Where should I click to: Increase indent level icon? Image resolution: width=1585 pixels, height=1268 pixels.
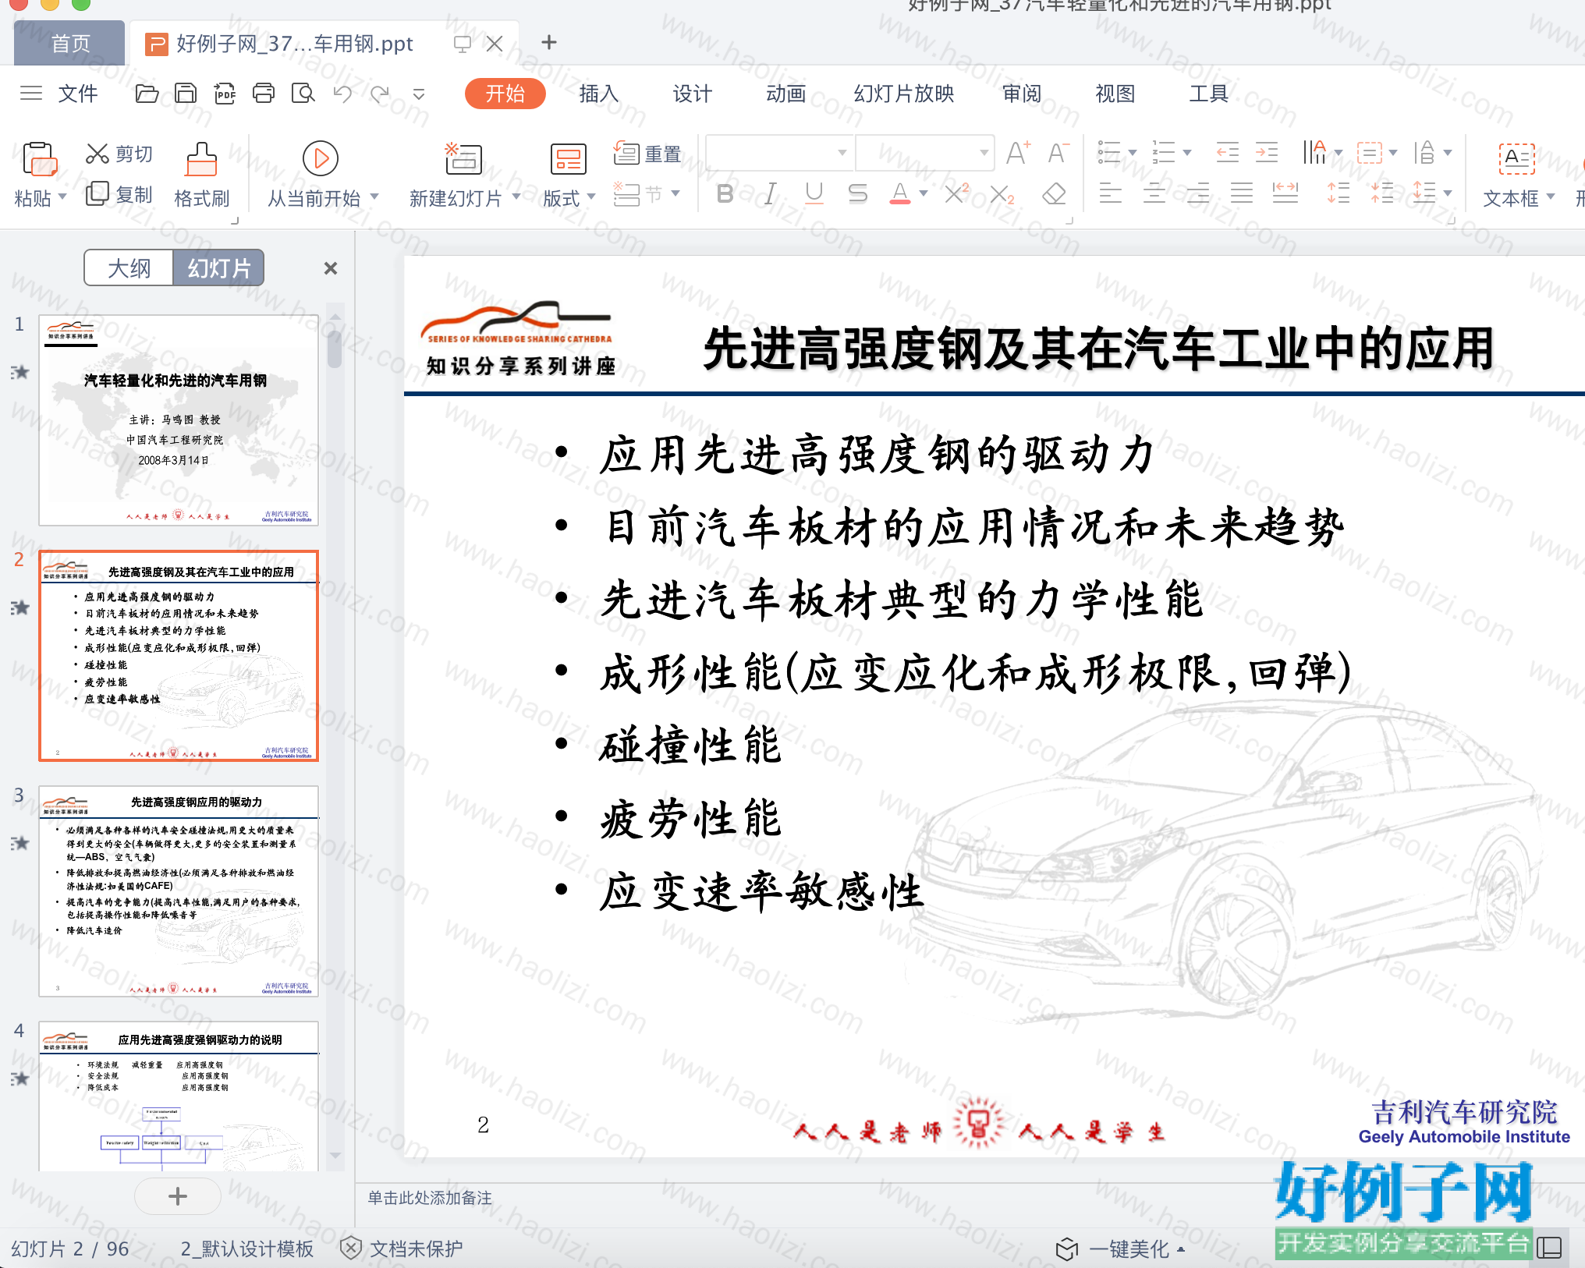[1266, 152]
